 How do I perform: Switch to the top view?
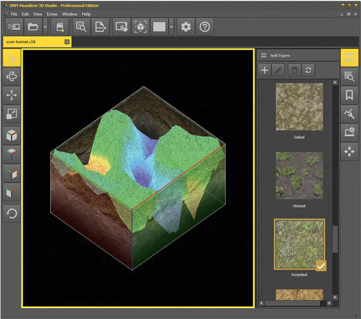pos(12,154)
